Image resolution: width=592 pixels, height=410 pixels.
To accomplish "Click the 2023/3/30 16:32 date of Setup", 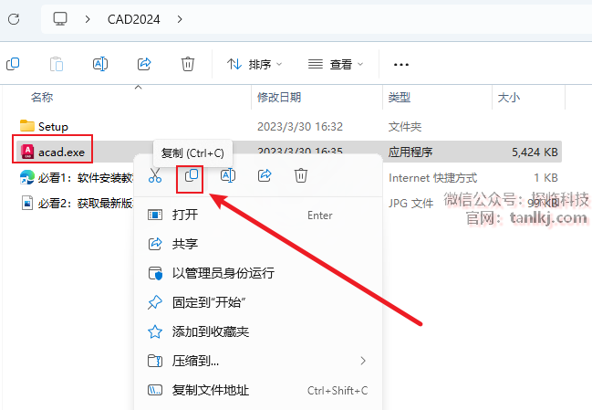I will click(x=300, y=127).
